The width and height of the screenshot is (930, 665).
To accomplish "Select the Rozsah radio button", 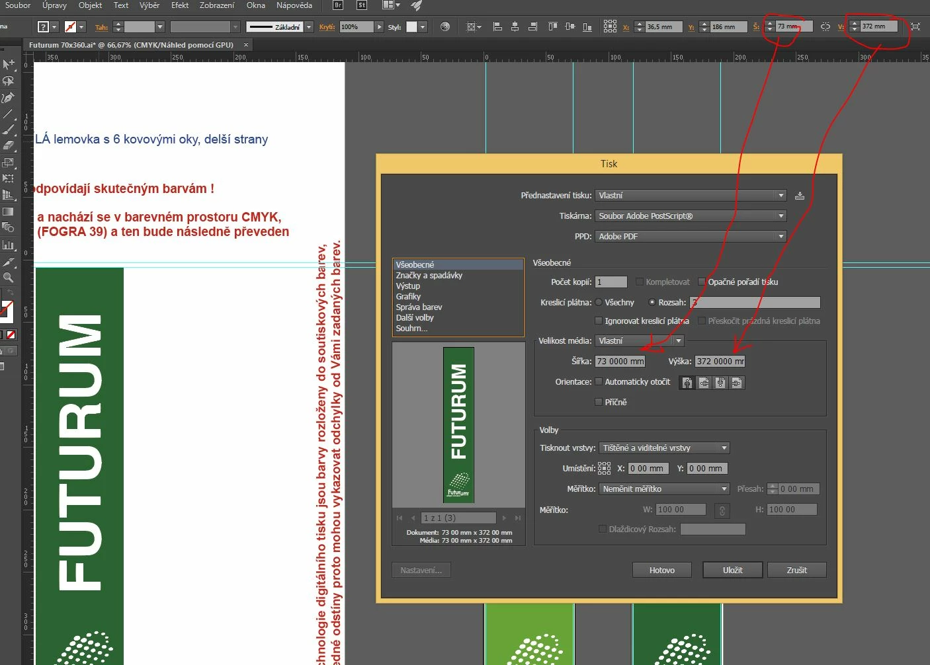I will (652, 302).
